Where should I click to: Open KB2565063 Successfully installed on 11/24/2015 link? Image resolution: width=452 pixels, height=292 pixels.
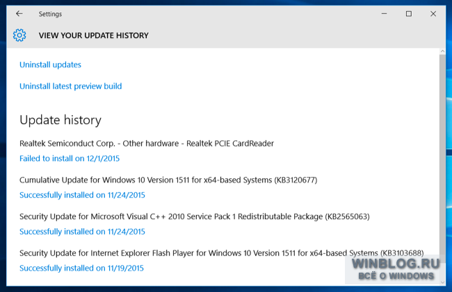tap(82, 232)
